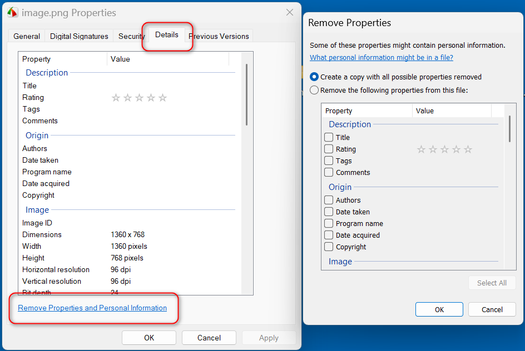This screenshot has width=525, height=351.
Task: Close the image.png Properties dialog
Action: pyautogui.click(x=289, y=12)
